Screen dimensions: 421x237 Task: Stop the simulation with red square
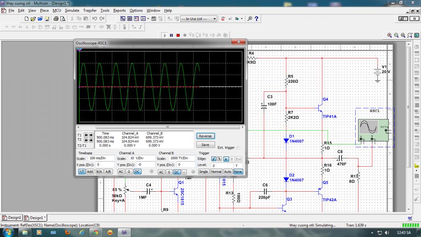point(178,35)
